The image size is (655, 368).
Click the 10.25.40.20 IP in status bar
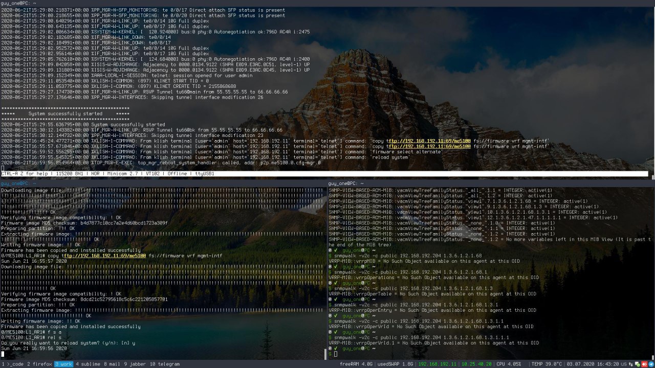coord(476,364)
